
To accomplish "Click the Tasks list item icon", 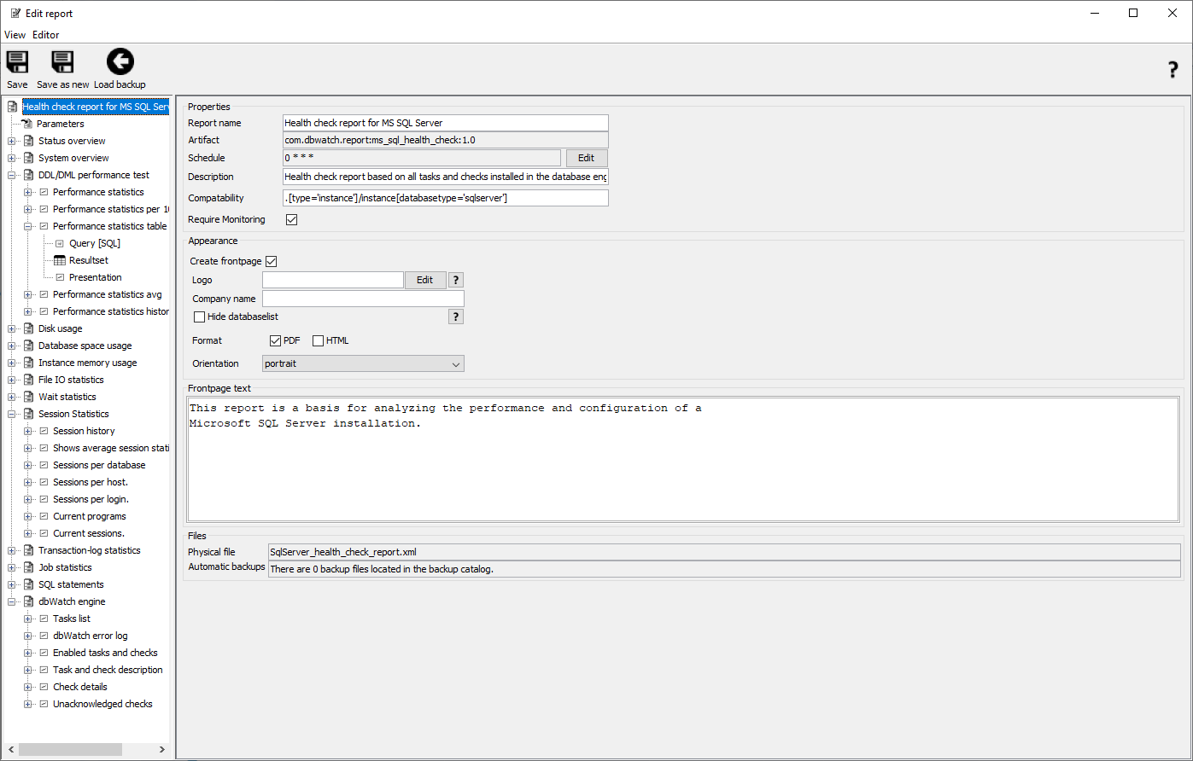I will (44, 619).
